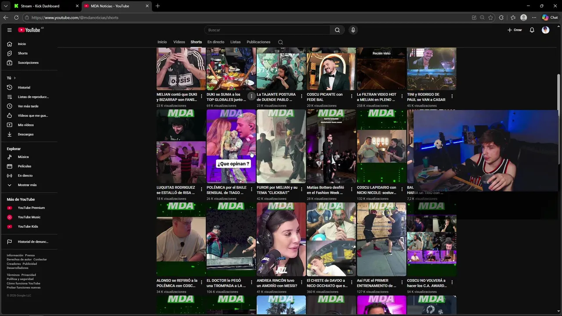Expand Mostrar más in Explorar
This screenshot has height=316, width=562.
29,185
